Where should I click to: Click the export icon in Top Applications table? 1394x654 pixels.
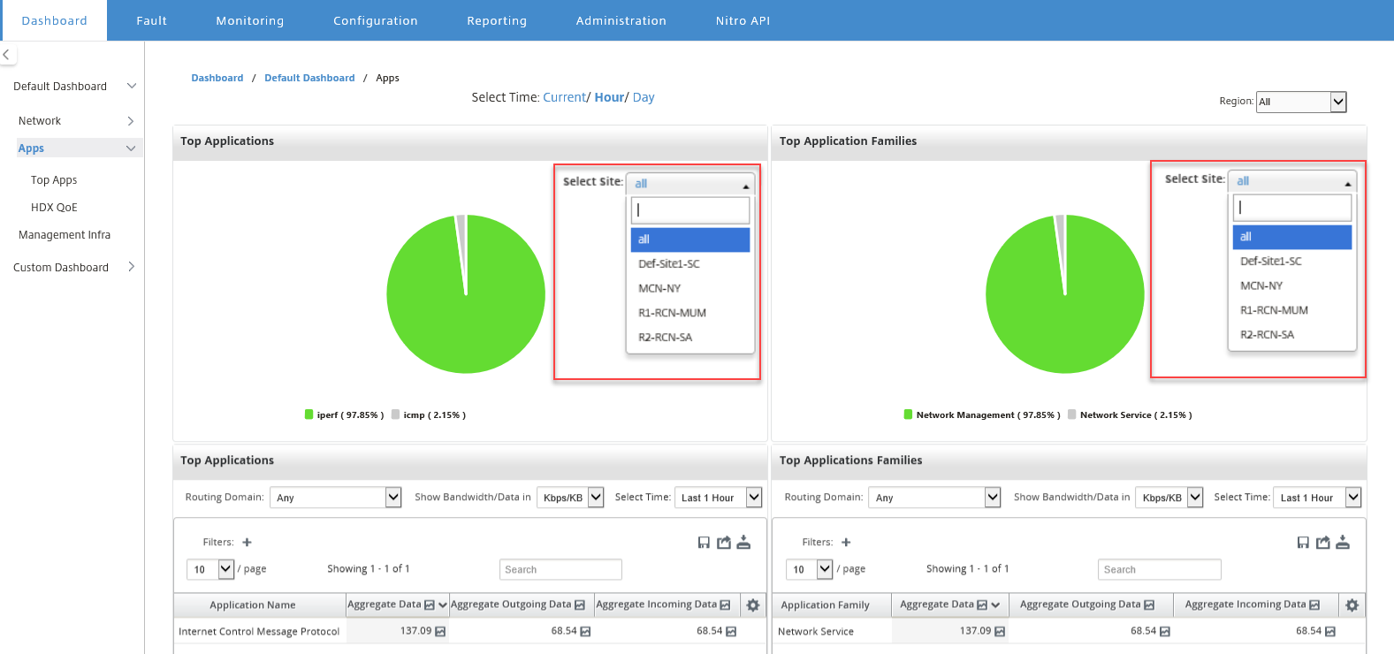click(724, 543)
